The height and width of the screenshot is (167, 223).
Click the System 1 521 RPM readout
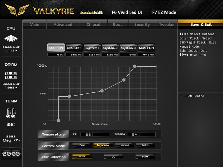click(92, 55)
